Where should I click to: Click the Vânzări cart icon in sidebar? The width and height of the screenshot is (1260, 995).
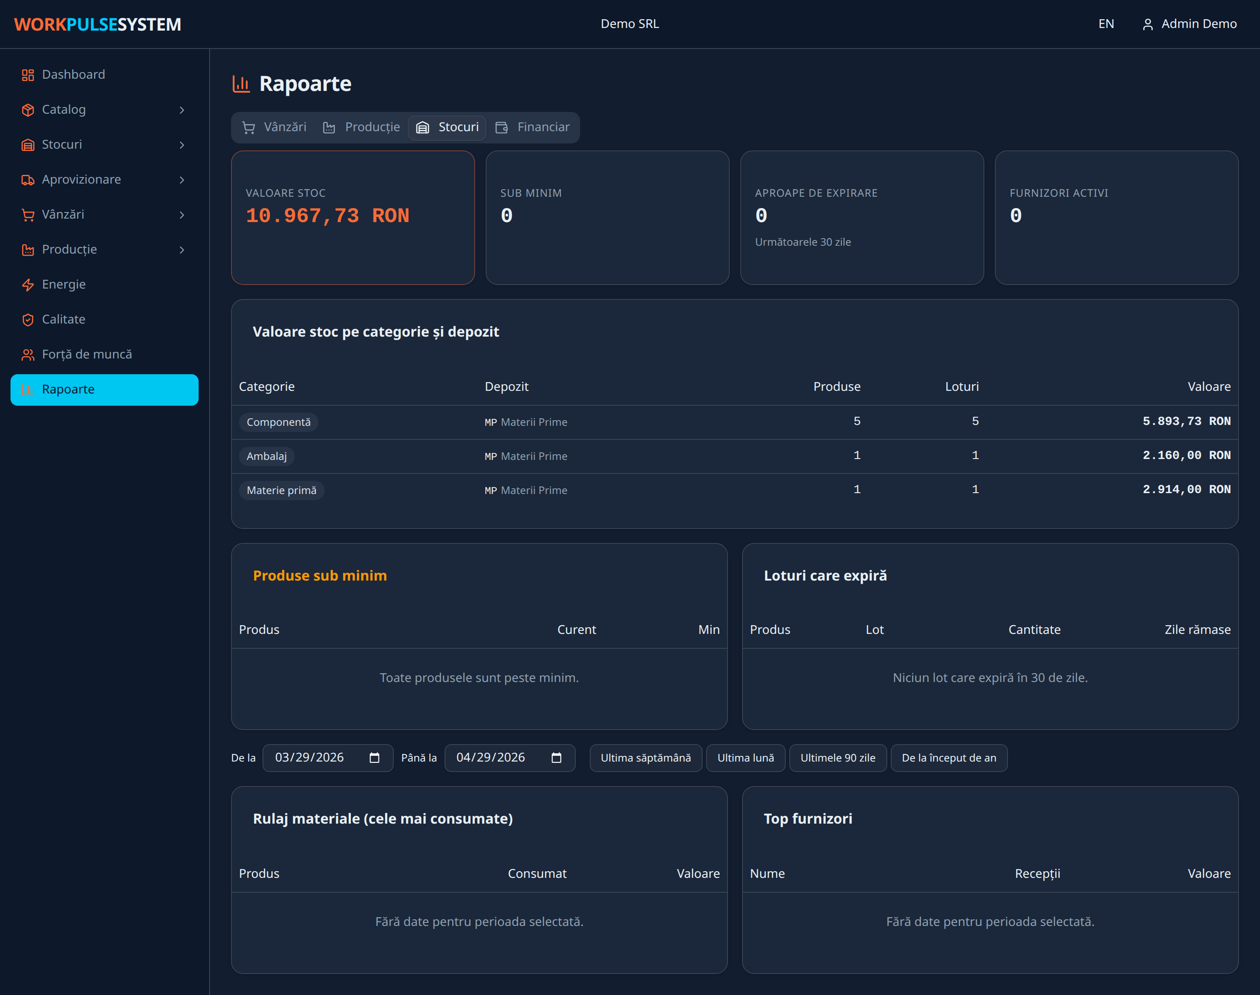click(28, 215)
